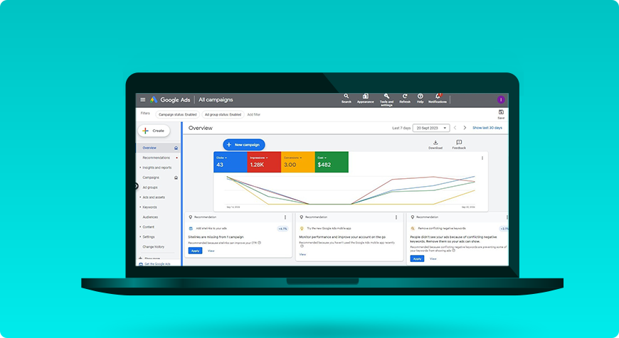
Task: Click home icon beside Campaigns
Action: pyautogui.click(x=176, y=178)
